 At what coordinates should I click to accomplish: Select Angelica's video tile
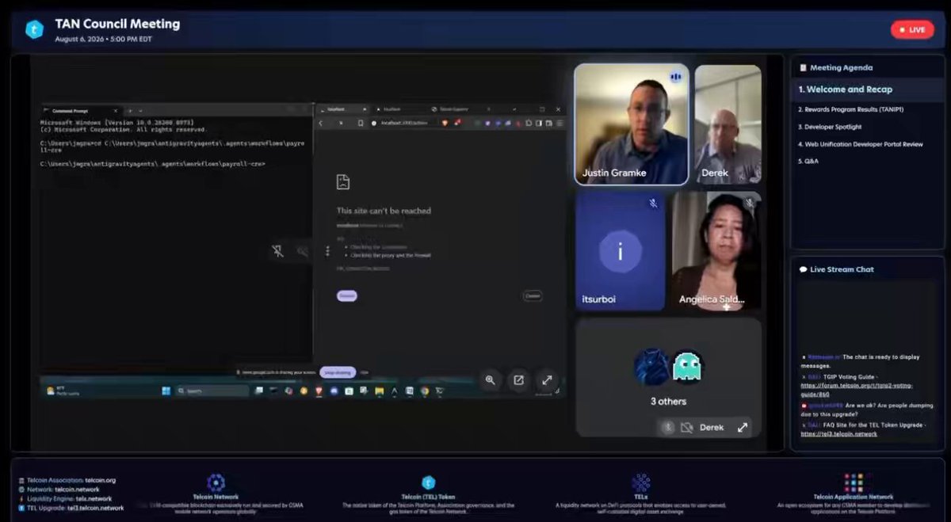click(x=716, y=251)
